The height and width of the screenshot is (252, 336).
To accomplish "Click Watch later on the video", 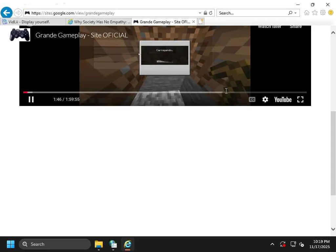I will click(x=269, y=27).
